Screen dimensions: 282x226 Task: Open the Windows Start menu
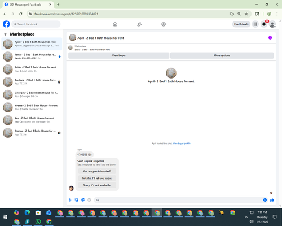coord(5,217)
